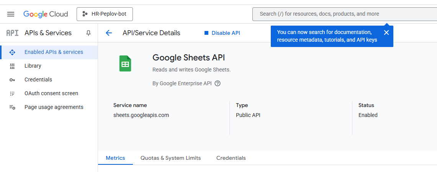This screenshot has height=172, width=437.
Task: Click the Library icon in sidebar
Action: (x=12, y=66)
